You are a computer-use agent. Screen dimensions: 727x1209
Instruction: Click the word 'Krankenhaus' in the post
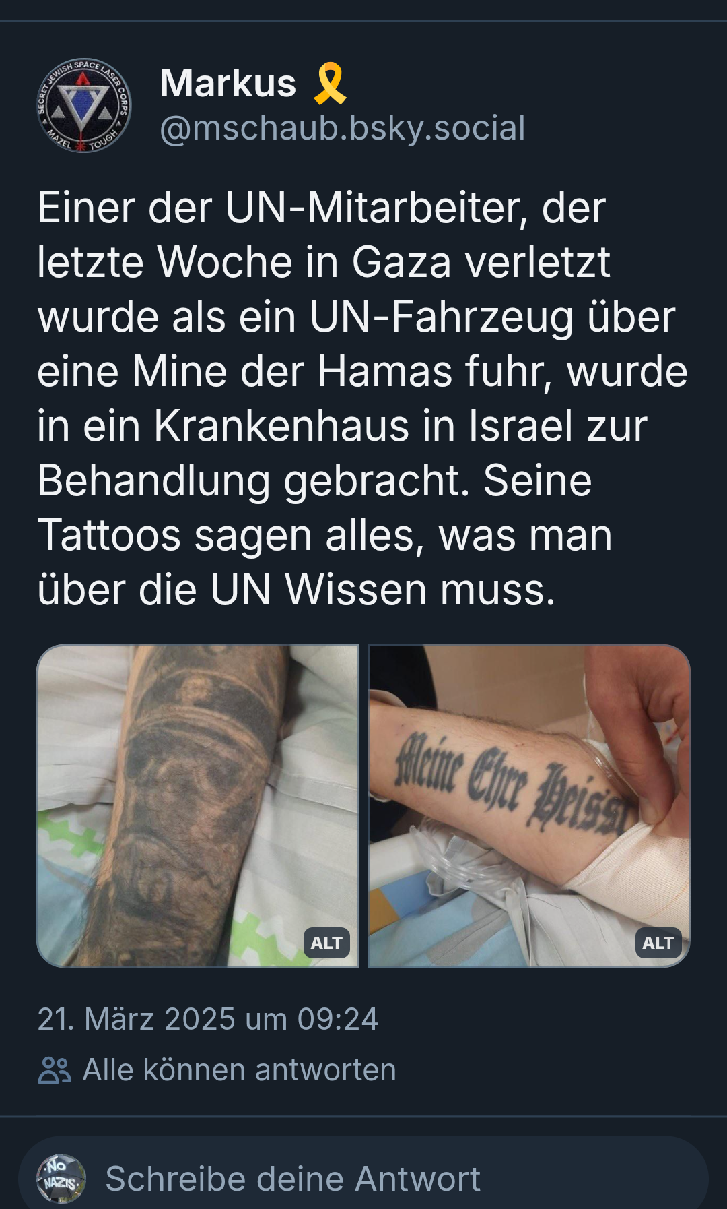click(282, 426)
